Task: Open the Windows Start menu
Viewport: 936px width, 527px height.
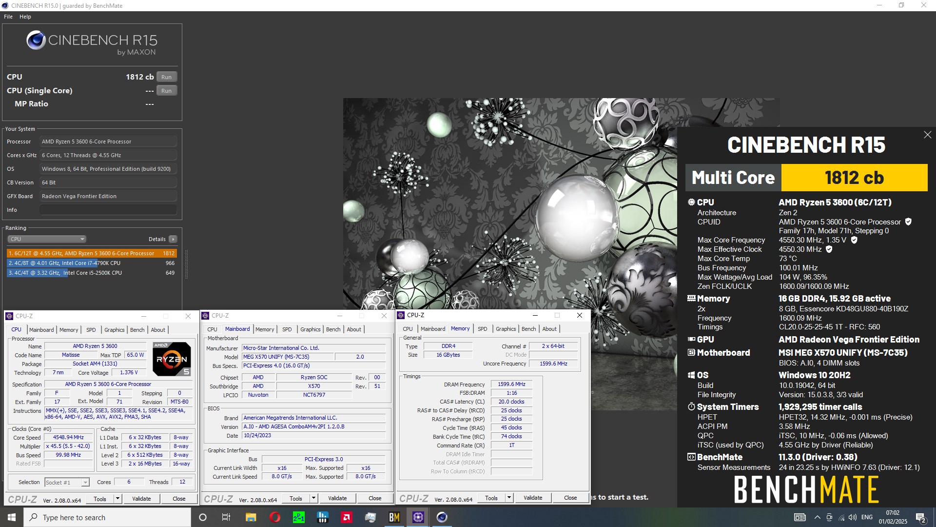Action: (12, 517)
